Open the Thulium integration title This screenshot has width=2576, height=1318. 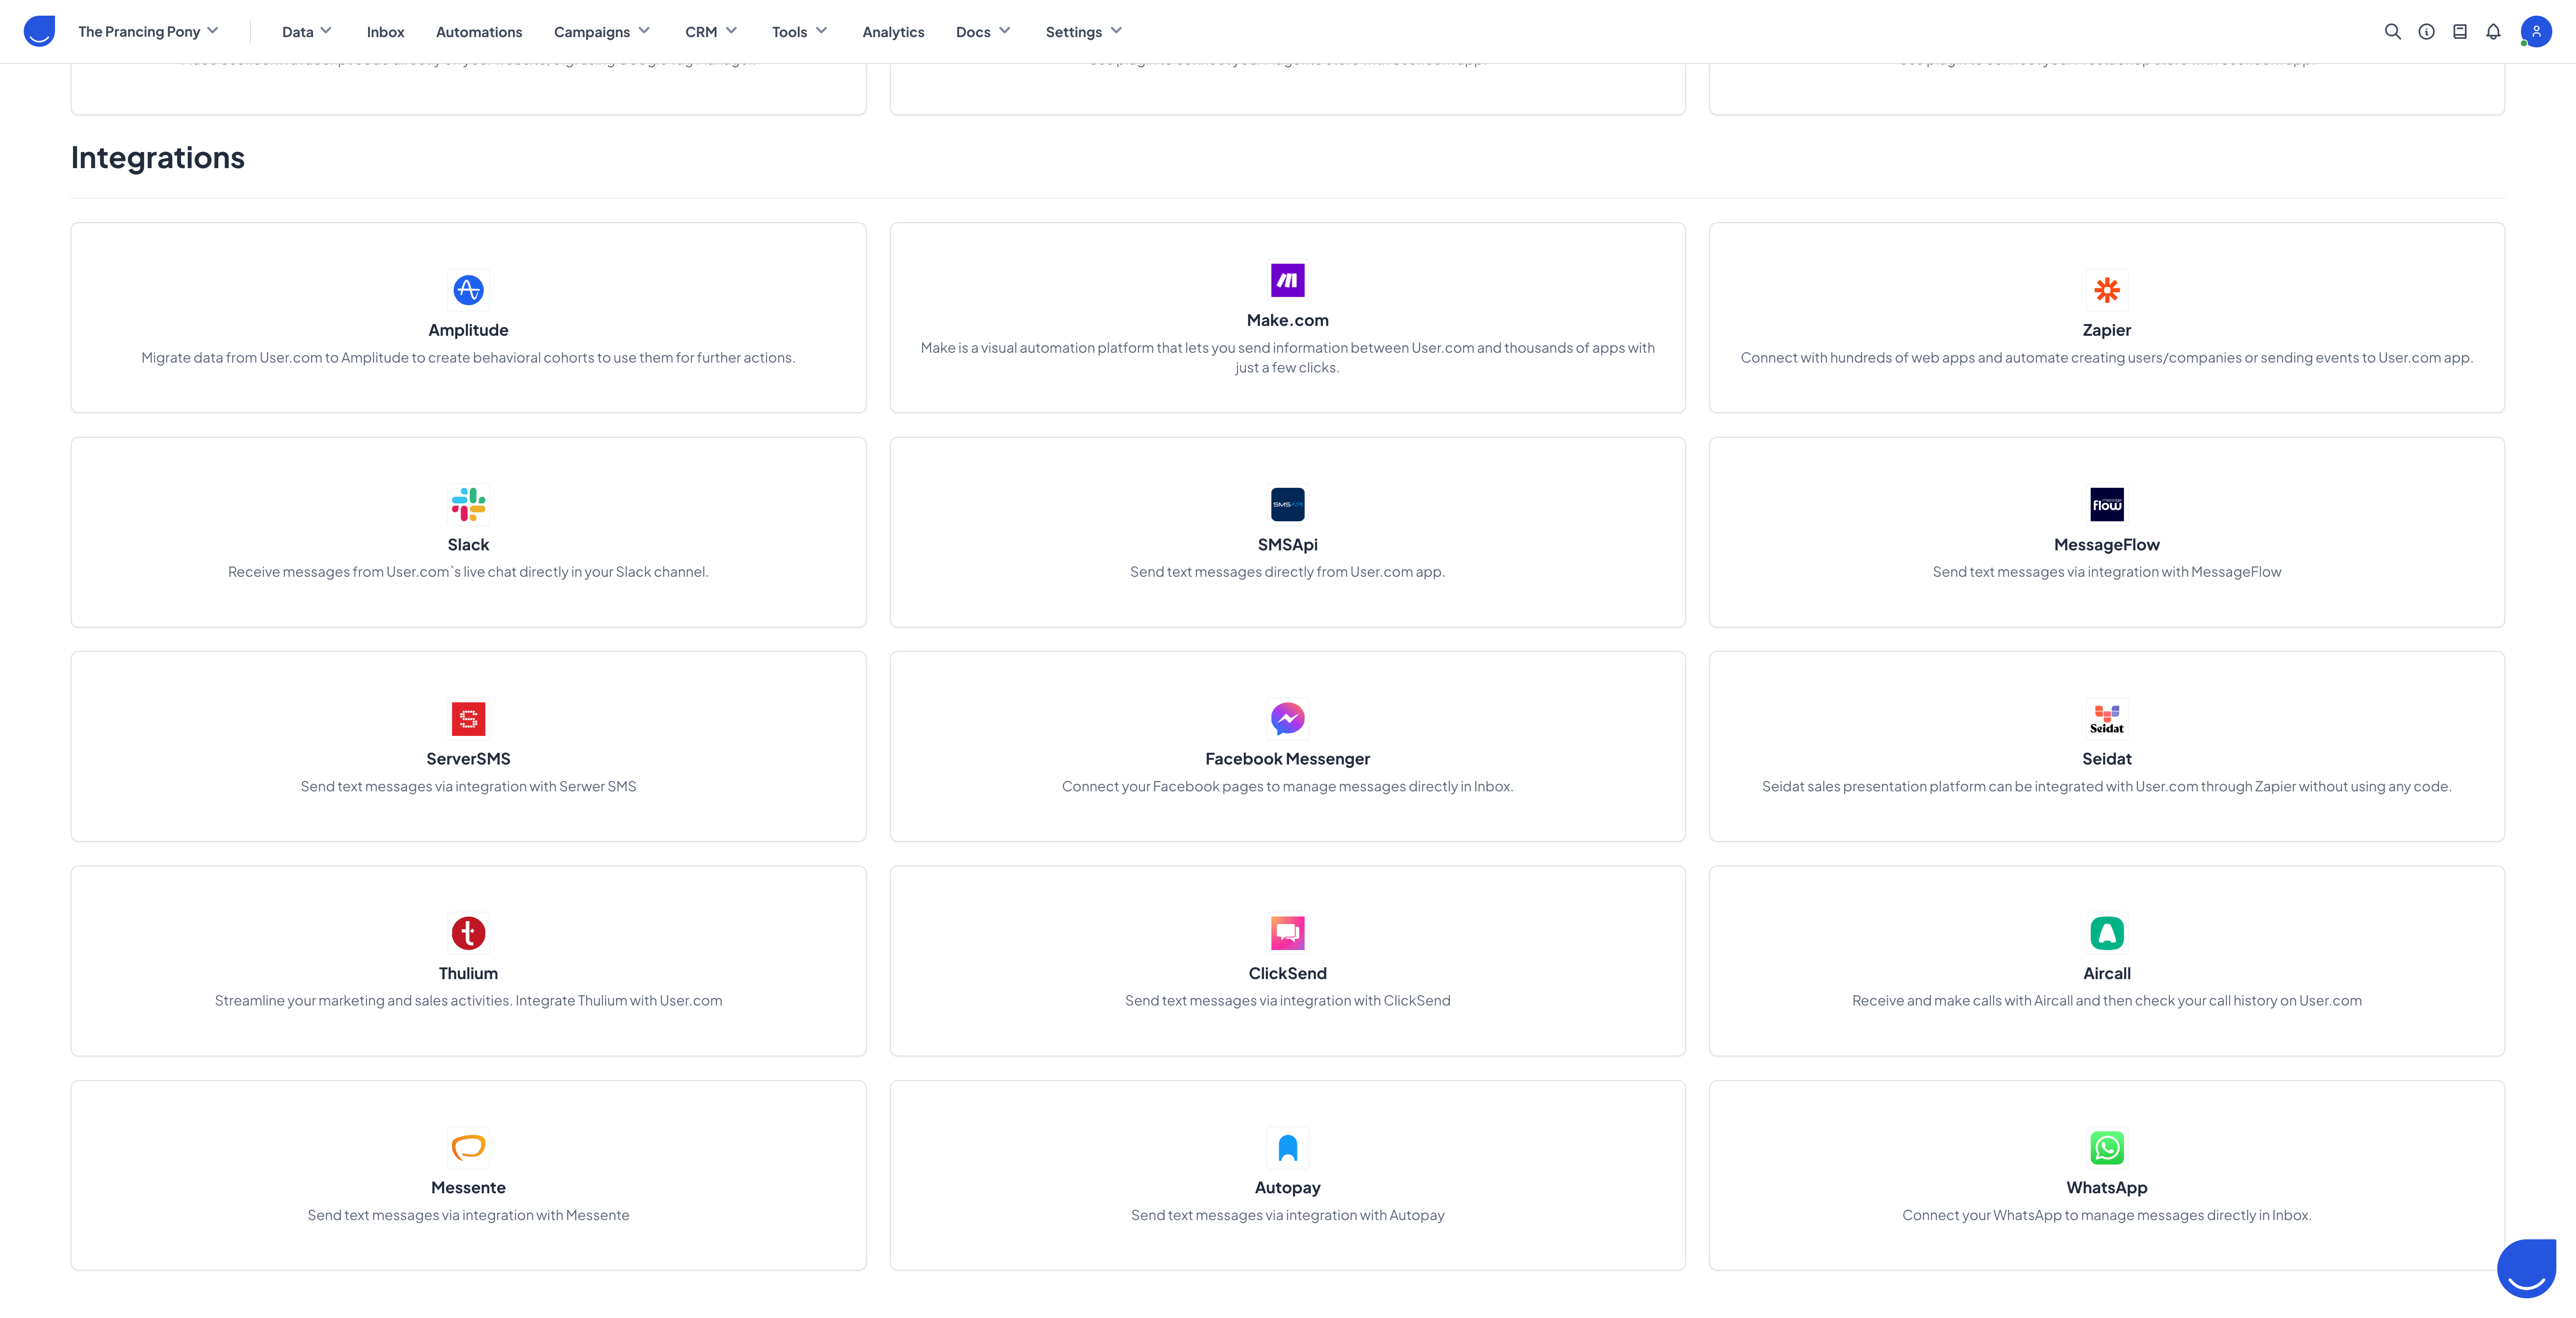[x=468, y=973]
